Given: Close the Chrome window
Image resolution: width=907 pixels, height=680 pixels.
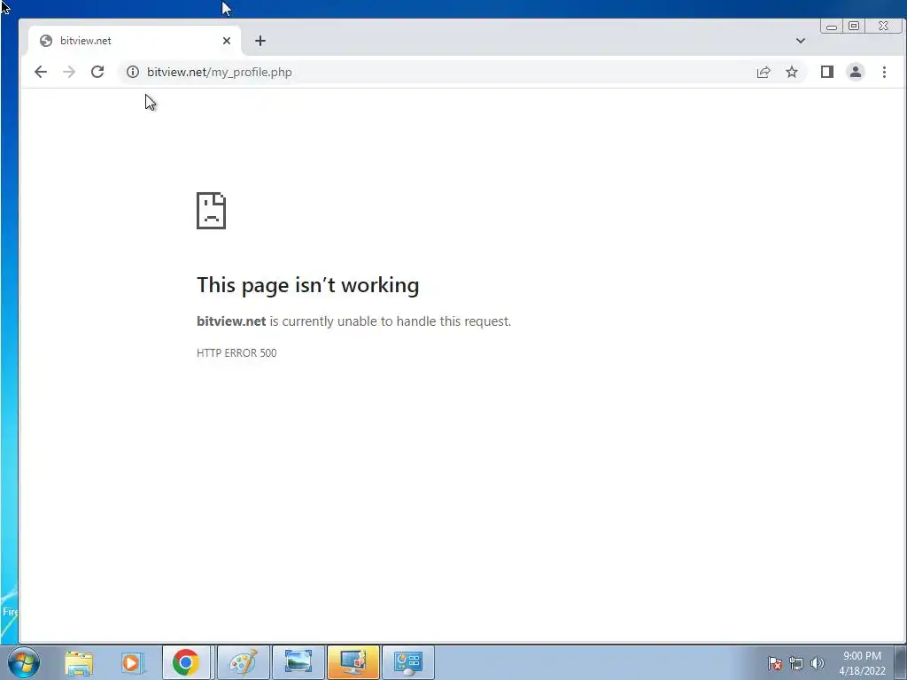Looking at the screenshot, I should 883,26.
